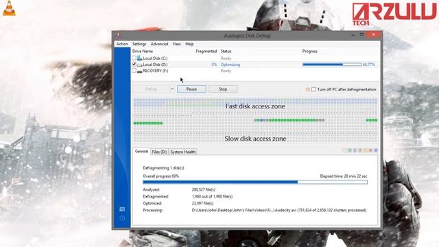Screen dimensions: 439x247
Task: Uncheck the Local Disk (D:) checkbox
Action: pos(134,64)
